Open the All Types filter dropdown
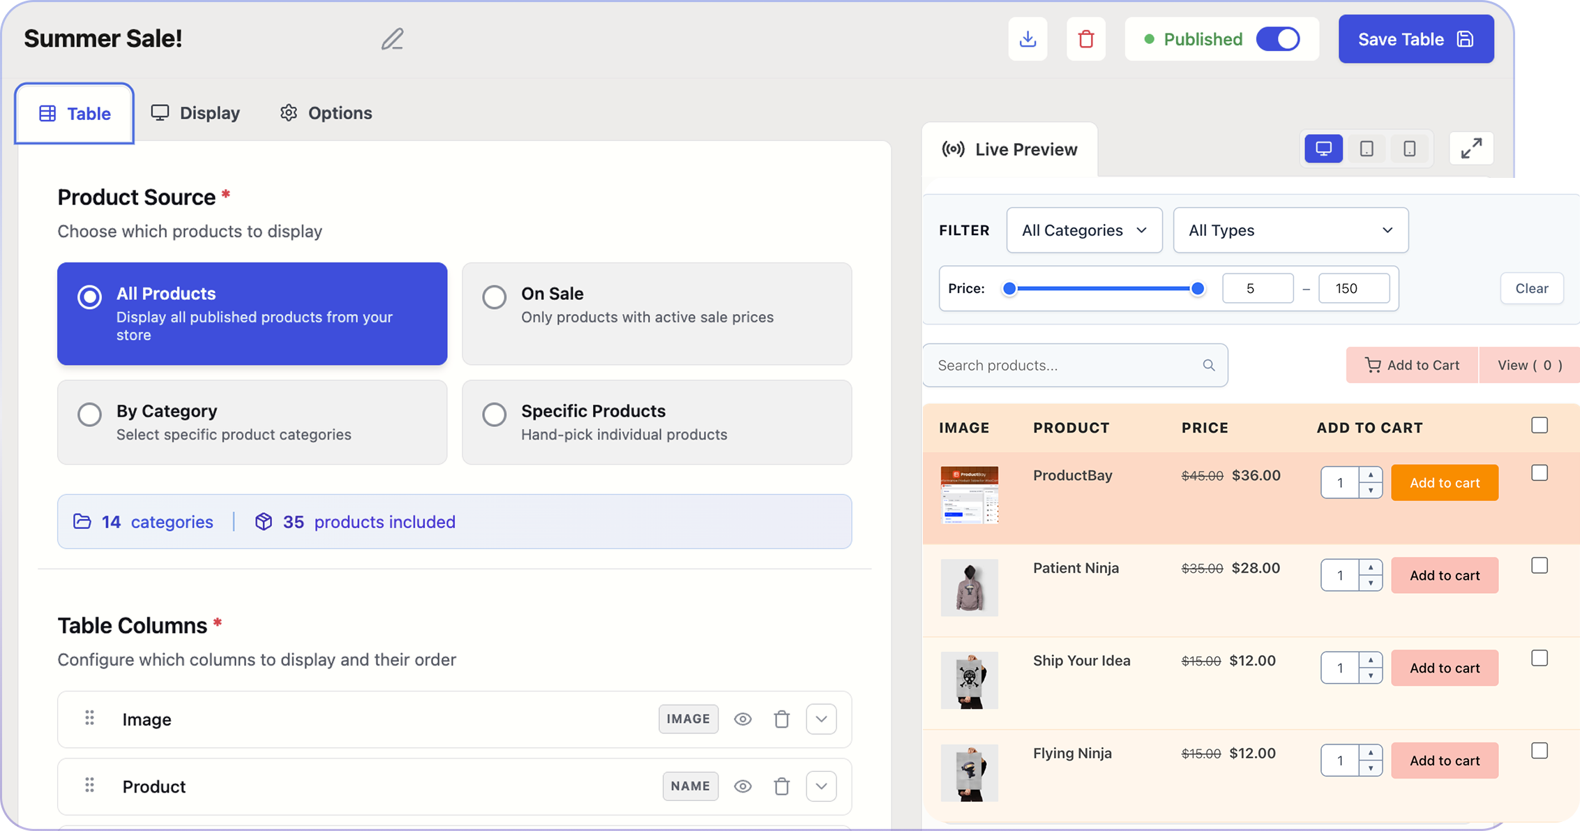This screenshot has height=831, width=1580. pos(1290,230)
